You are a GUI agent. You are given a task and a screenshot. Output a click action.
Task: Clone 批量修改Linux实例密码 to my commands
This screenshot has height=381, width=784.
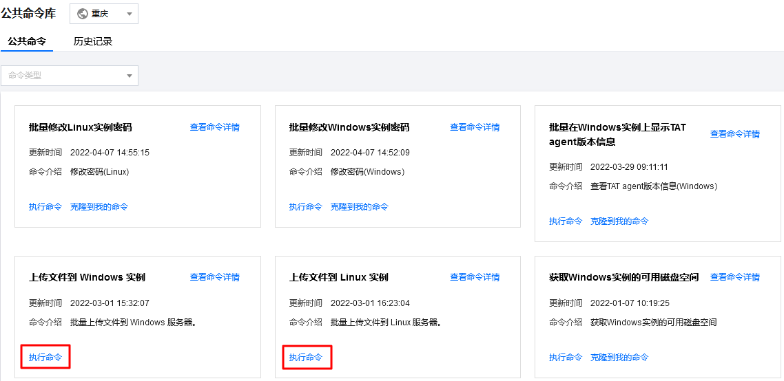coord(99,207)
